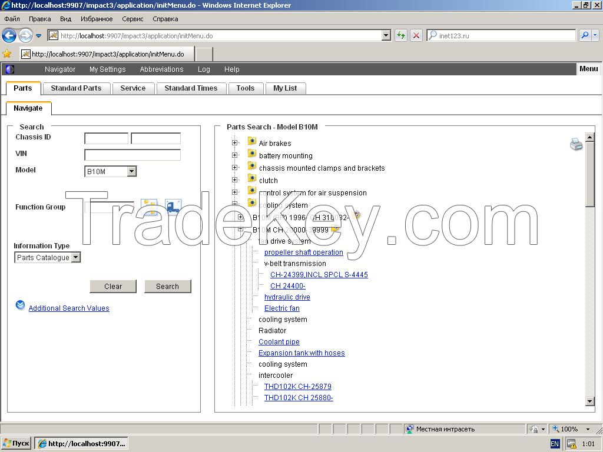Click the Favorites star icon
The image size is (603, 452).
click(7, 54)
